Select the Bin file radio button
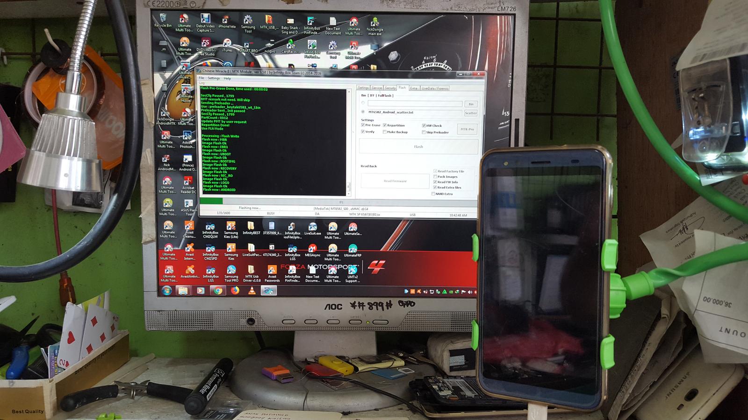The height and width of the screenshot is (420, 748). coord(363,103)
